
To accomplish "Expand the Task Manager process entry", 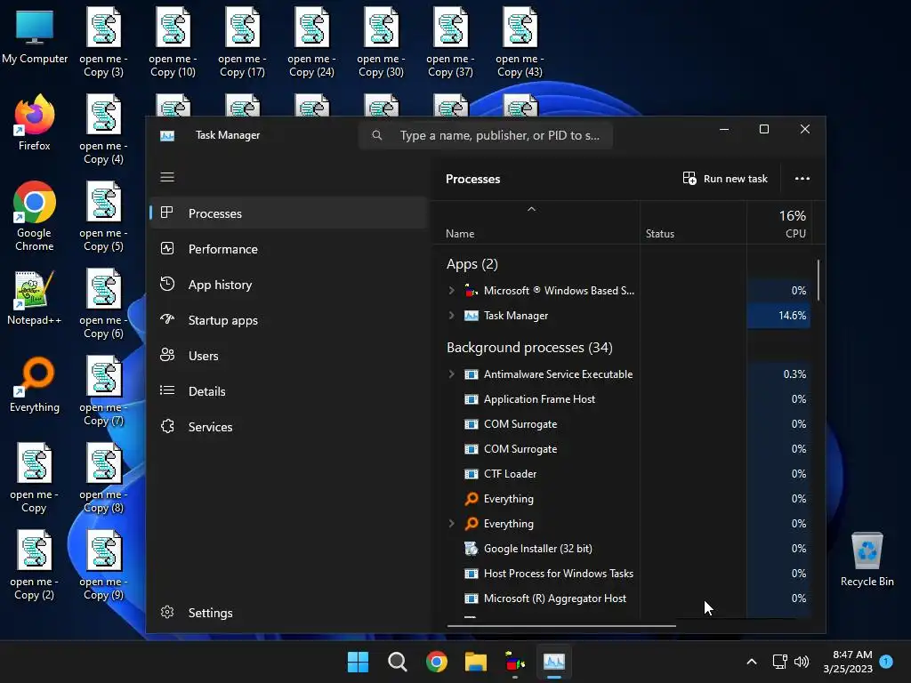I will (x=451, y=316).
